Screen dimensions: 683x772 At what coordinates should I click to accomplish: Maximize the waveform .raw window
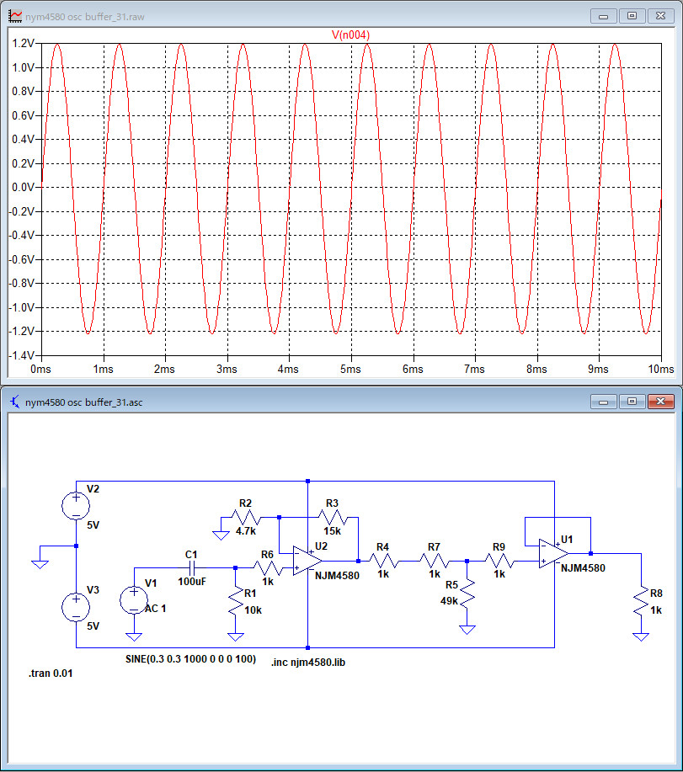[x=632, y=16]
